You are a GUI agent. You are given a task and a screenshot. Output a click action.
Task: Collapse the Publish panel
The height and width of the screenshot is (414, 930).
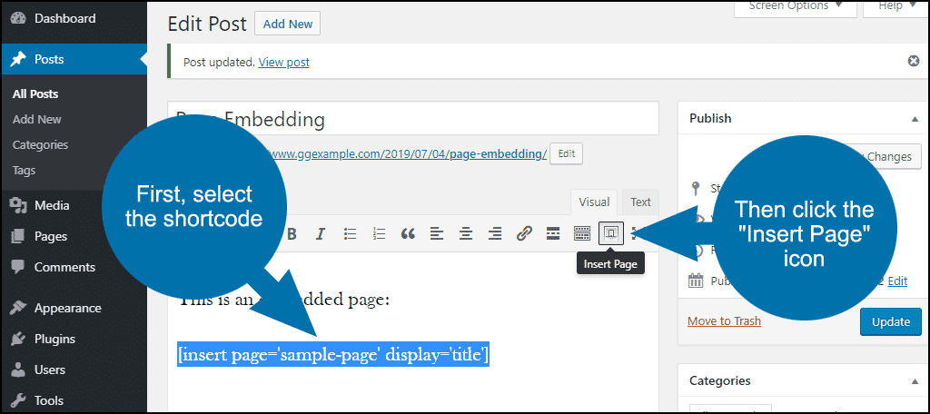pos(915,119)
